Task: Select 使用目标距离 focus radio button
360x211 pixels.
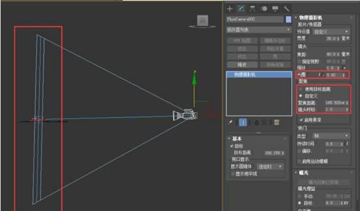Action: tap(301, 89)
